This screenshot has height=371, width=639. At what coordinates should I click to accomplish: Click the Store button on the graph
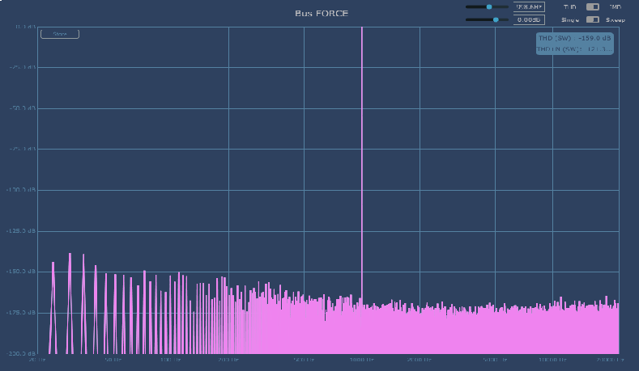click(60, 34)
